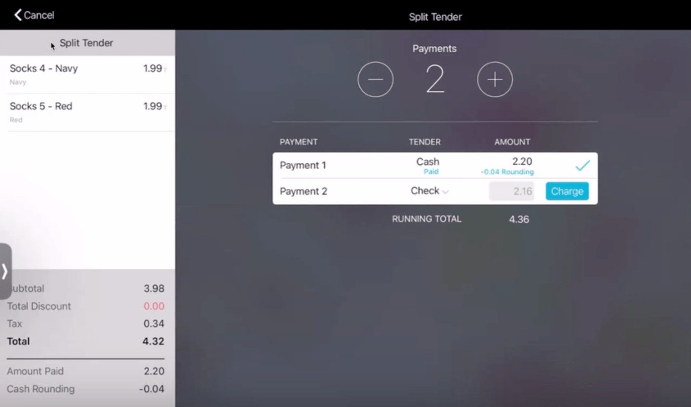This screenshot has height=407, width=691.
Task: Decrease the number of payments
Action: click(x=375, y=79)
